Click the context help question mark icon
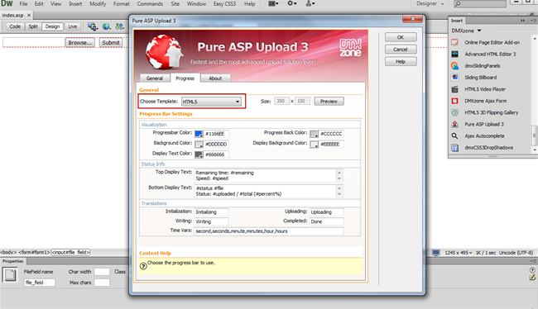The width and height of the screenshot is (538, 309). tap(143, 266)
